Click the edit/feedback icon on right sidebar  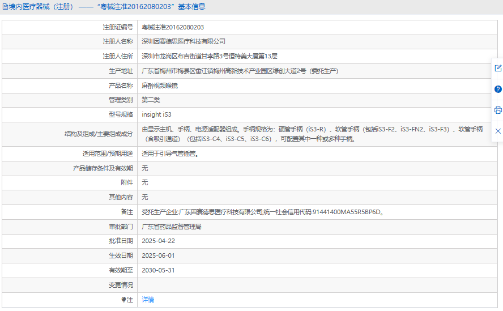(x=498, y=68)
